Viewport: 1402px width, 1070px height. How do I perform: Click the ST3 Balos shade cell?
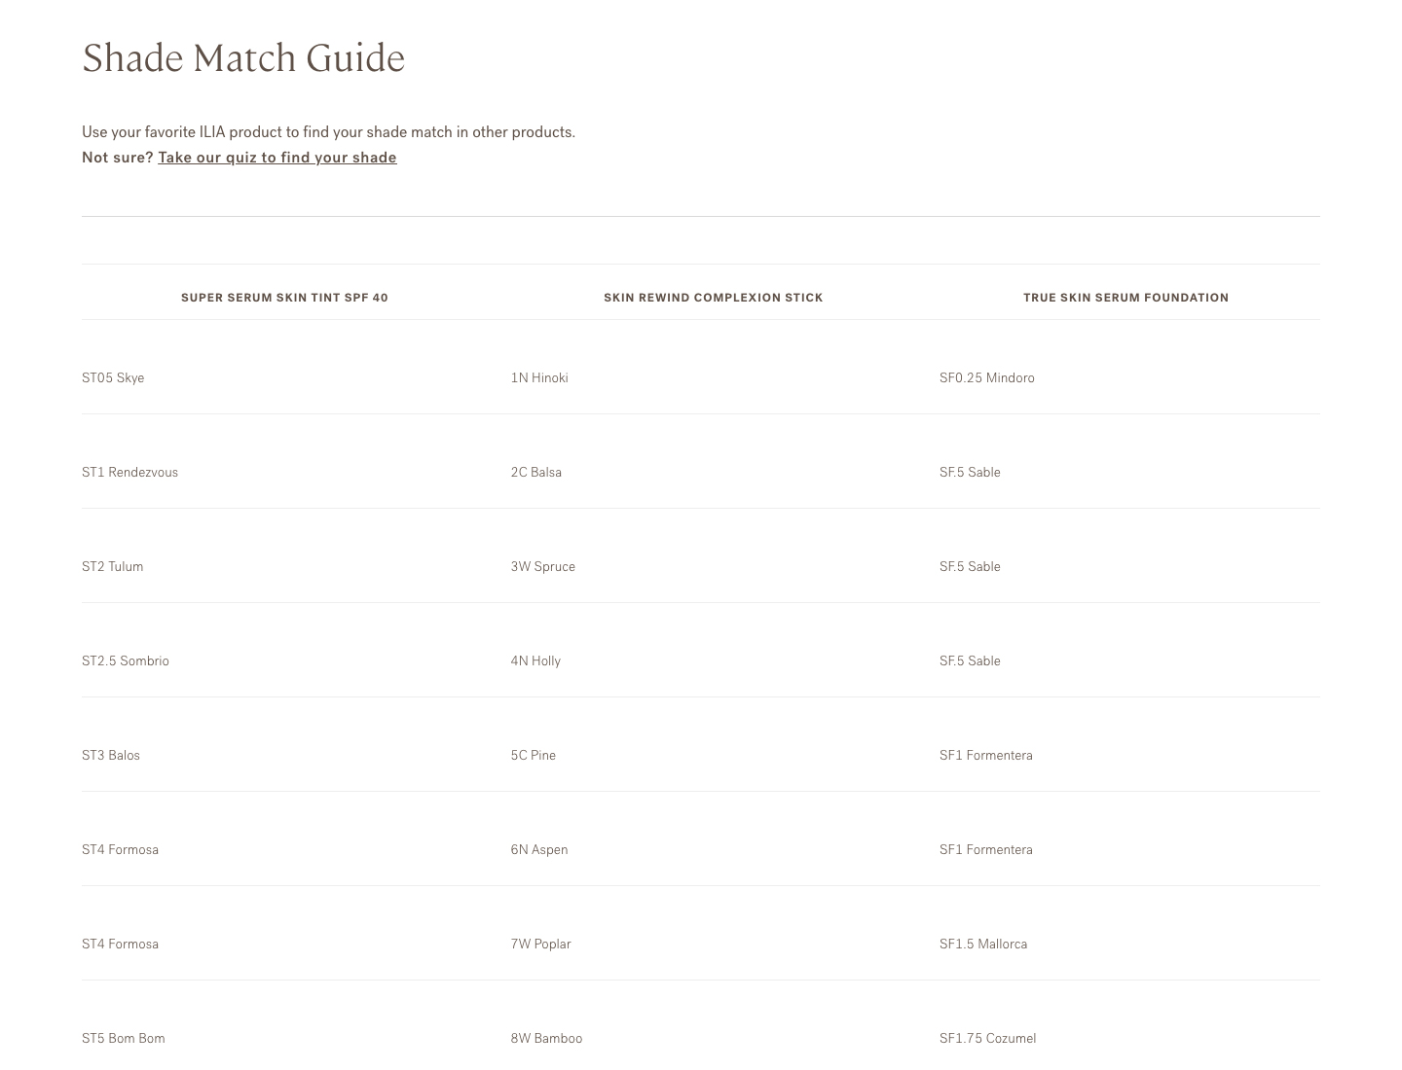pos(111,756)
